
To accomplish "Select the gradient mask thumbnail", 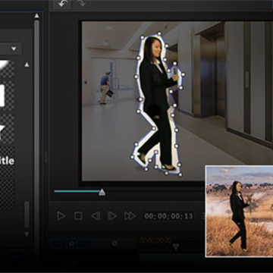I will (x=6, y=69).
